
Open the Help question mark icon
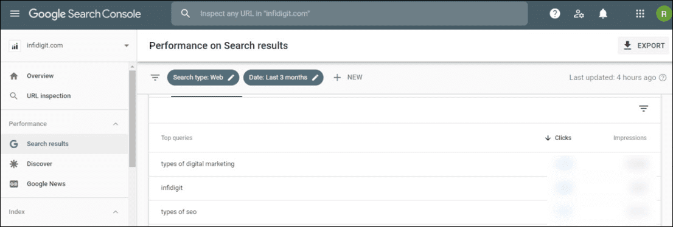tap(555, 14)
